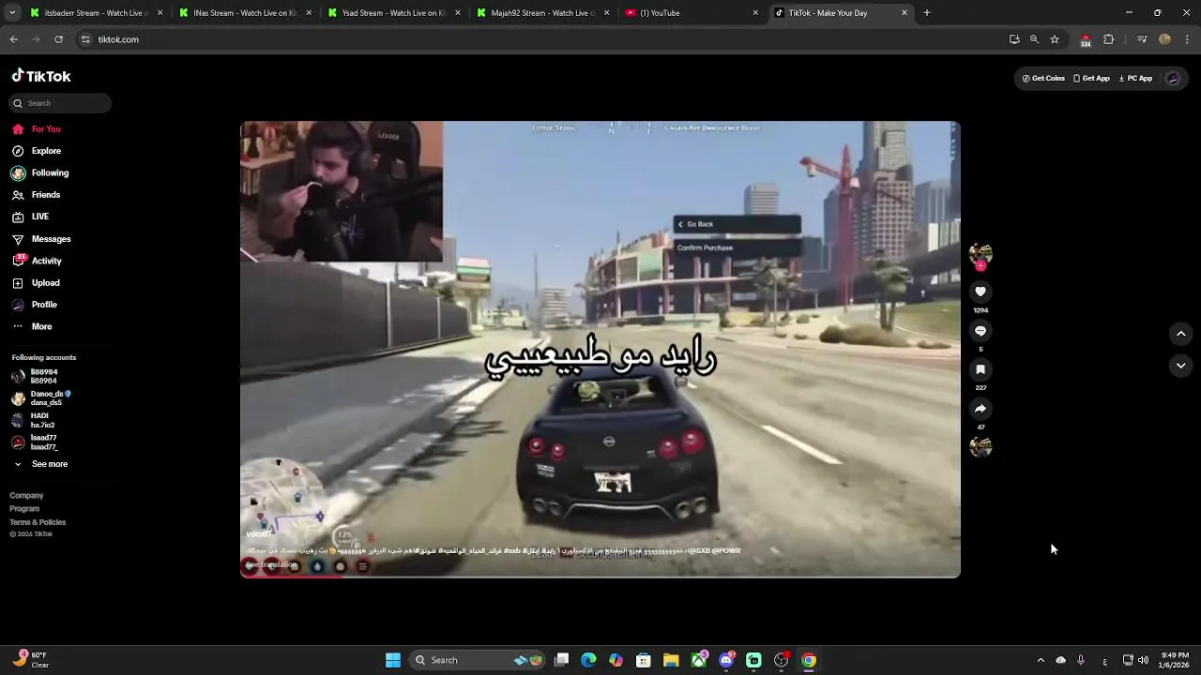Open the Extensions puzzle menu

tap(1109, 39)
